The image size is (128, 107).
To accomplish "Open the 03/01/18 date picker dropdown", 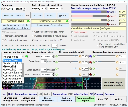I will pyautogui.click(x=46, y=9).
